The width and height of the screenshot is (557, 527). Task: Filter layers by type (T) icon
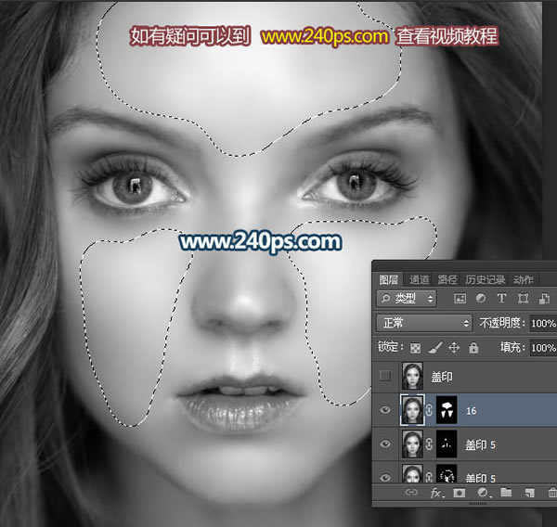coord(501,298)
